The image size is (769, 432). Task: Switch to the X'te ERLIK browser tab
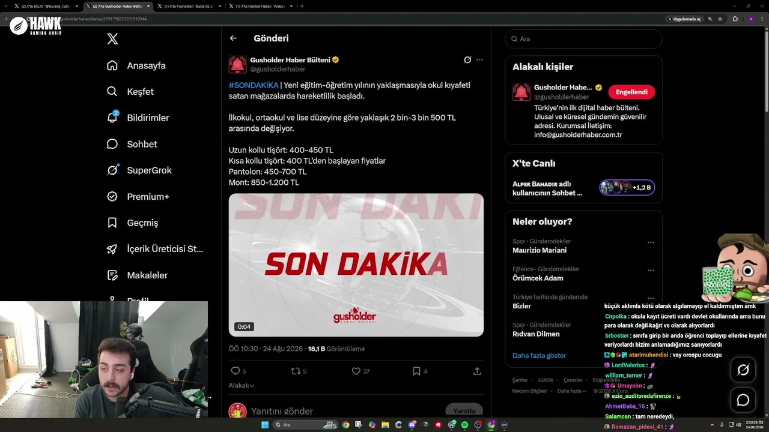pos(46,6)
